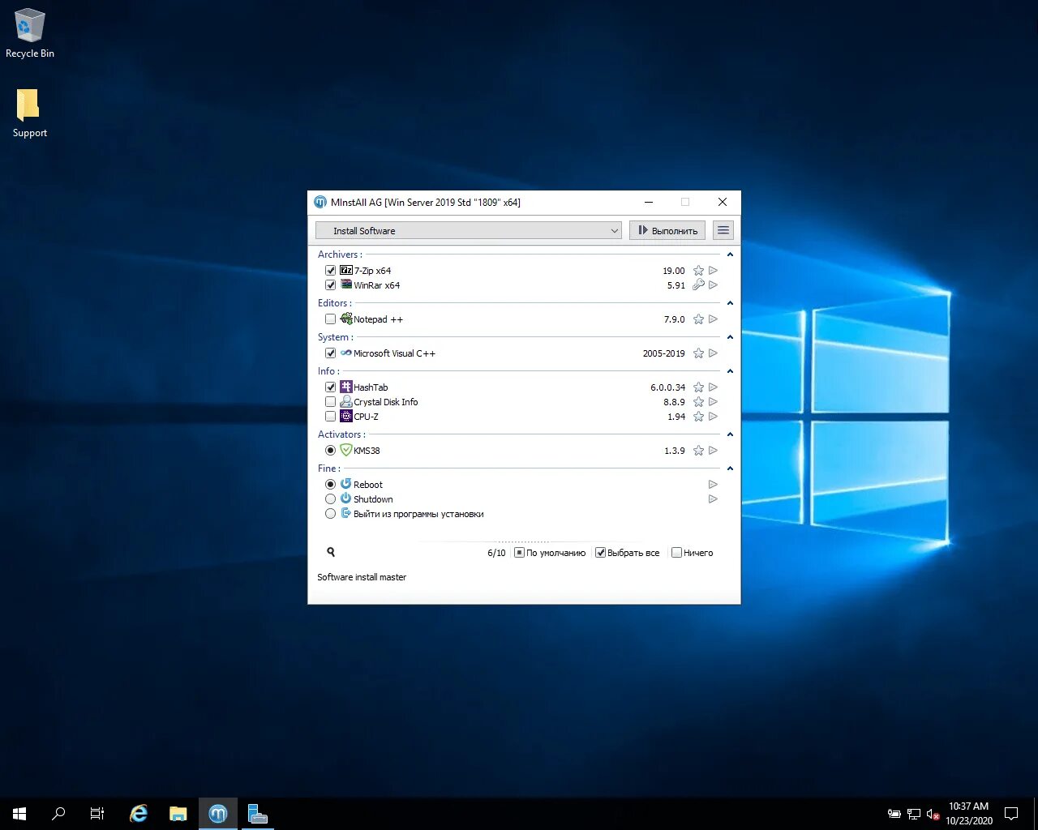
Task: Click the star icon for 7-Zip x64
Action: (x=698, y=271)
